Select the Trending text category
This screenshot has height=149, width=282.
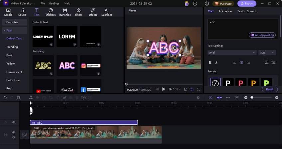point(12,47)
